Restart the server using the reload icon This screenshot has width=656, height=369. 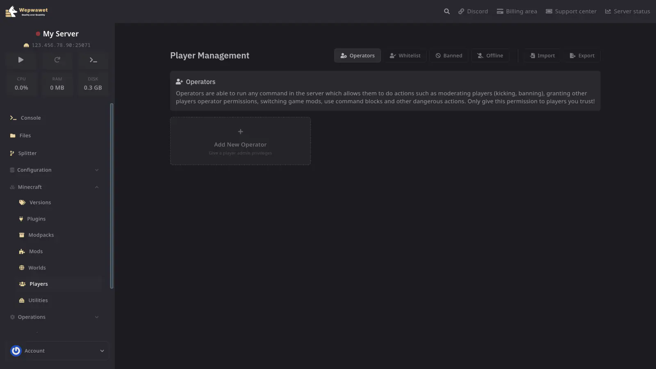tap(57, 60)
